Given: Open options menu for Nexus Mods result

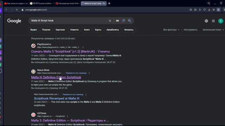Looking at the screenshot, I should pyautogui.click(x=89, y=73).
